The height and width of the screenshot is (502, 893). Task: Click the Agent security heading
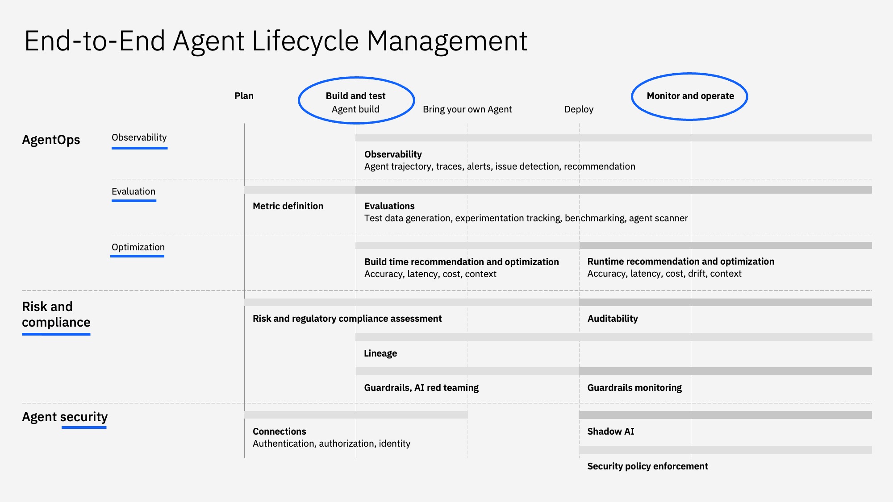(65, 417)
